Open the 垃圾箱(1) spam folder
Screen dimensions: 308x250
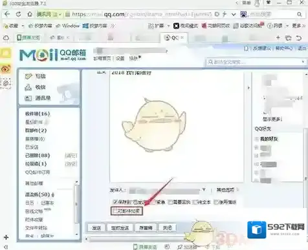36,164
